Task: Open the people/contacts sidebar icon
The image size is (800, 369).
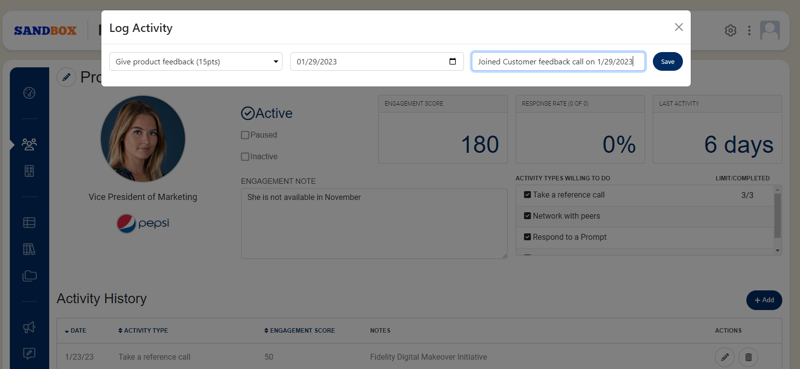Action: tap(29, 144)
